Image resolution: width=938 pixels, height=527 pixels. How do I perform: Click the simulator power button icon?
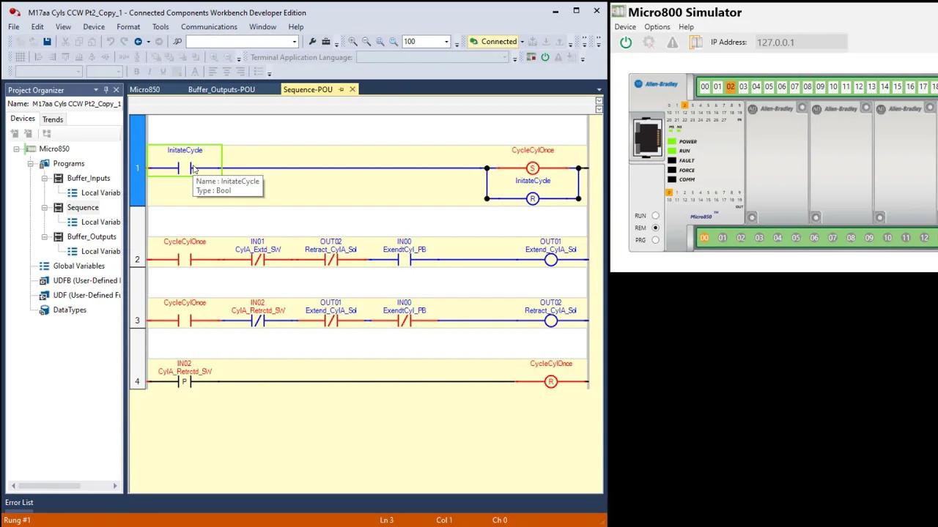point(626,42)
